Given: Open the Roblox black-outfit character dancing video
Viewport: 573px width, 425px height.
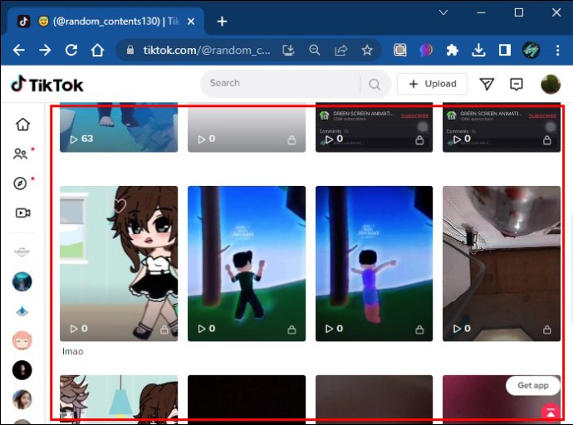Looking at the screenshot, I should coord(247,264).
